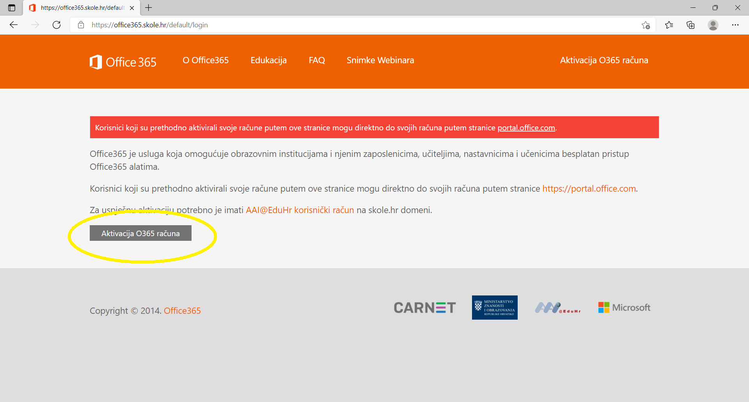Viewport: 749px width, 402px height.
Task: Click the Office 365 logo in header
Action: pyautogui.click(x=123, y=62)
